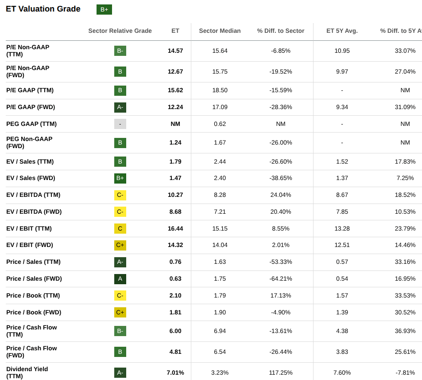This screenshot has height=380, width=422.
Task: Click the B grade badge for P/E GAAP (TTM)
Action: (120, 90)
